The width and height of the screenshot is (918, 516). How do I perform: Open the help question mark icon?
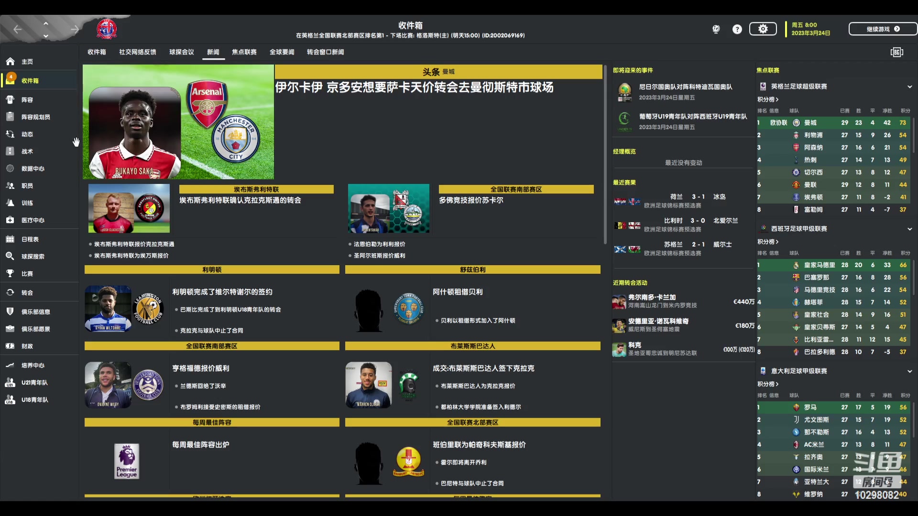click(x=737, y=30)
